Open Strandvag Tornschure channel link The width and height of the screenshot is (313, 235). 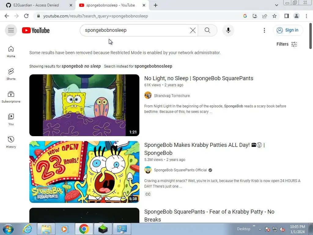pos(172,96)
